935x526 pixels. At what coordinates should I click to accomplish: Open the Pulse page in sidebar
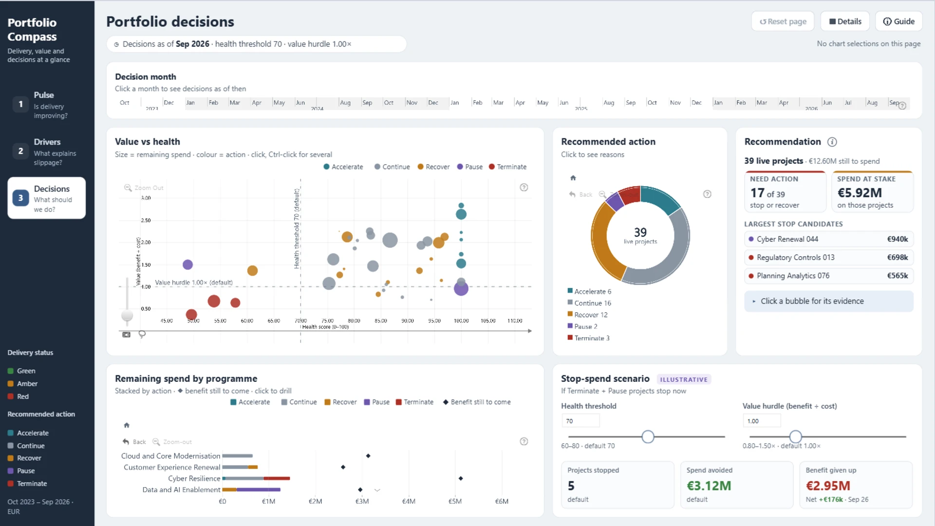[47, 105]
